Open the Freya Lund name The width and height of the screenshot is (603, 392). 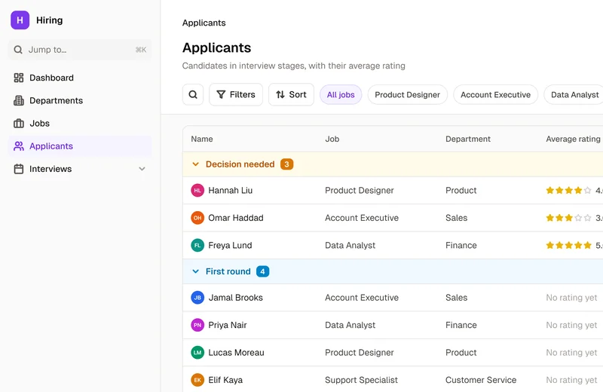click(x=230, y=246)
